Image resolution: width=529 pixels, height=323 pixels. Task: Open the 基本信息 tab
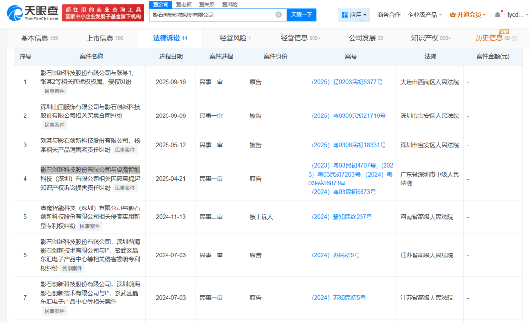(x=39, y=38)
